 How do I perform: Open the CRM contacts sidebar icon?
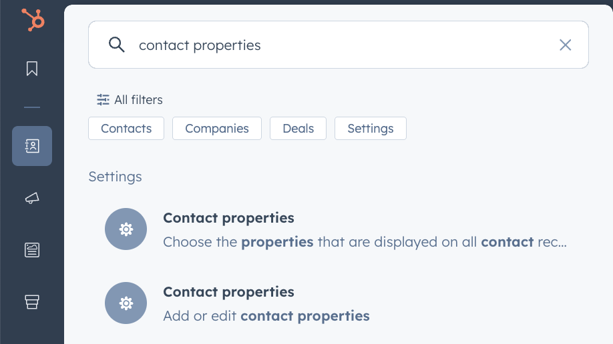[32, 146]
